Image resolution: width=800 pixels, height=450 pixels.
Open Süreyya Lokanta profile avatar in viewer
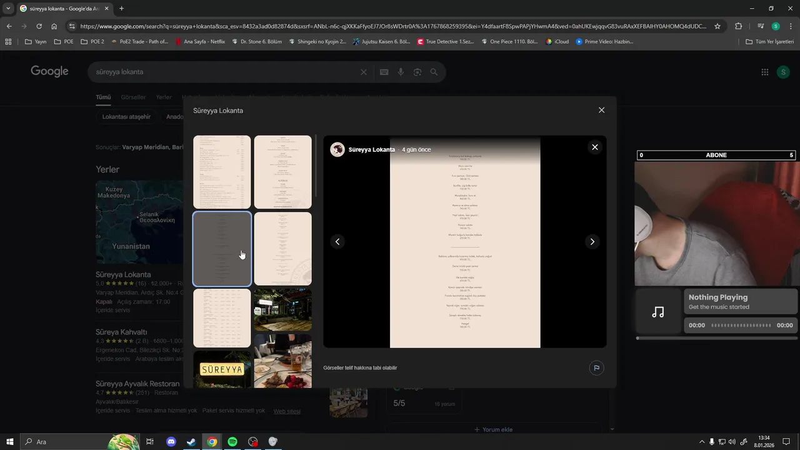(337, 149)
